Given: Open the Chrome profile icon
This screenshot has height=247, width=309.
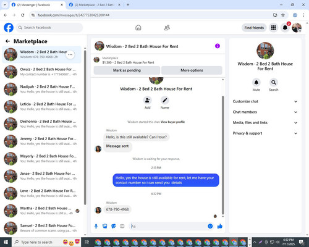Looking at the screenshot, I should coord(295,15).
